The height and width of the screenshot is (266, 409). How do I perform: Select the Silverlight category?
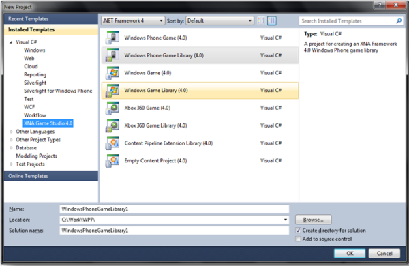35,83
